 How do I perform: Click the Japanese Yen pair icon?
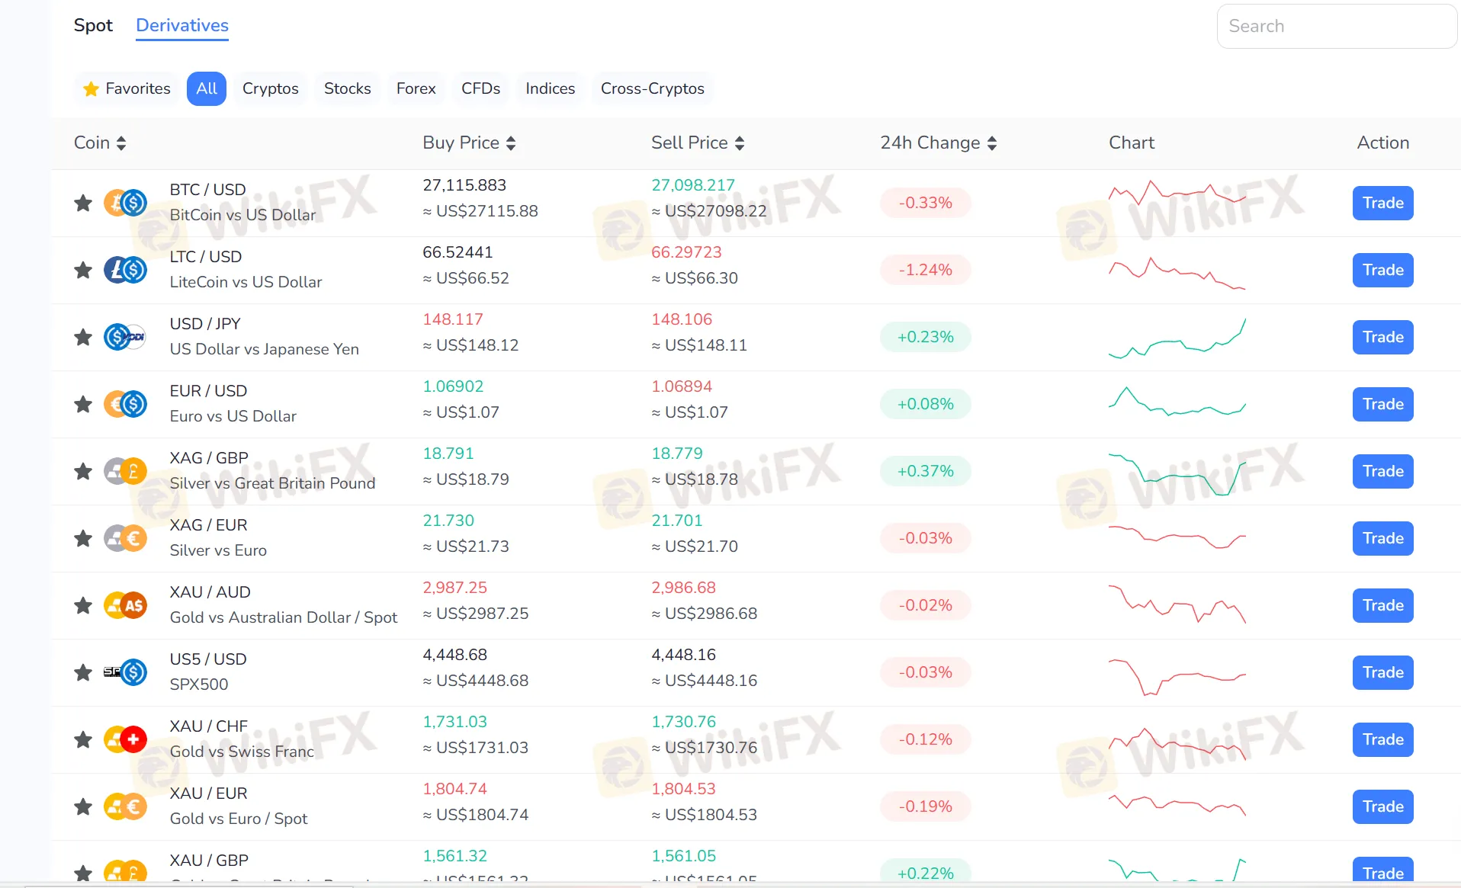(125, 336)
